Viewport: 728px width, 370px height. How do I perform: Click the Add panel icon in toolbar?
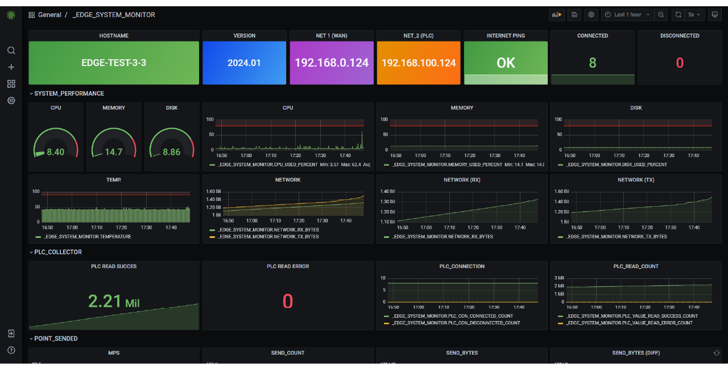tap(556, 15)
